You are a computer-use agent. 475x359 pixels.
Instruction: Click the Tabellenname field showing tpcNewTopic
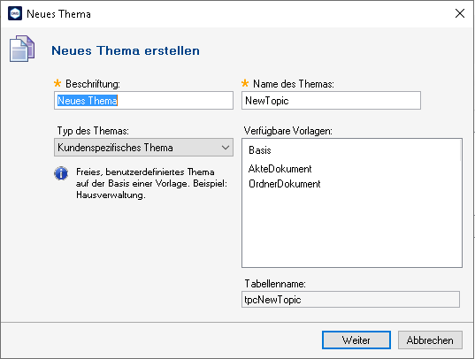pyautogui.click(x=350, y=300)
